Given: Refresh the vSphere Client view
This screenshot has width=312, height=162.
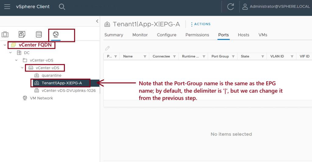Looking at the screenshot, I should point(230,7).
